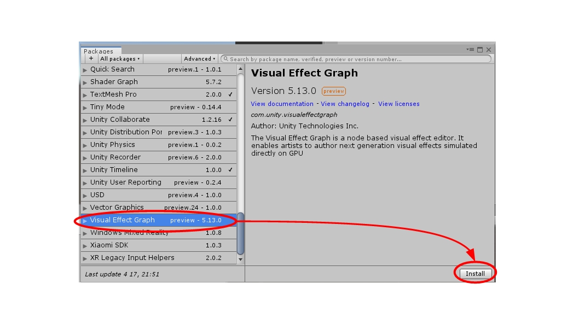
Task: Expand the Visual Effect Graph row arrow
Action: [85, 220]
